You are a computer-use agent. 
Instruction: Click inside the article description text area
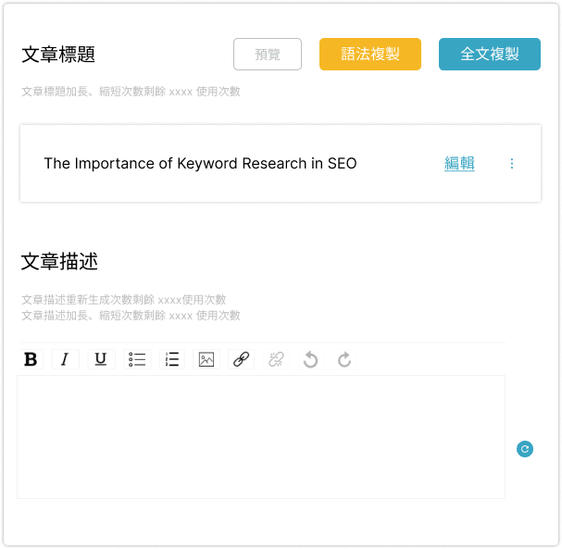(x=261, y=436)
